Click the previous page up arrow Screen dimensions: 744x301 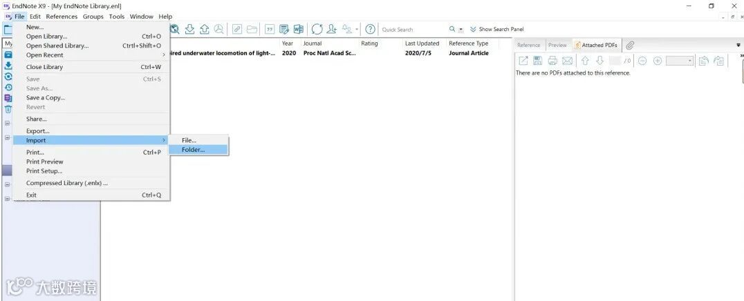[585, 61]
